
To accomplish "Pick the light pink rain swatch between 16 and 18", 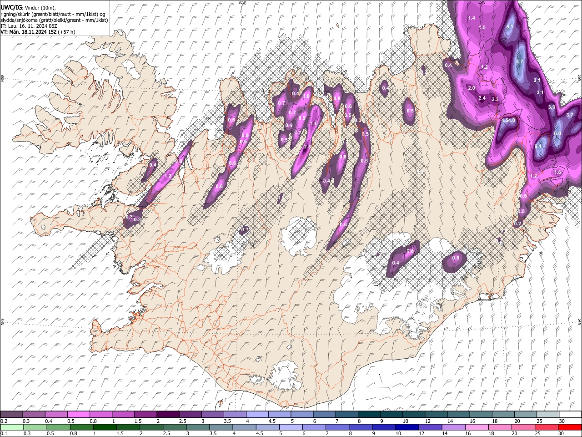I will (477, 427).
